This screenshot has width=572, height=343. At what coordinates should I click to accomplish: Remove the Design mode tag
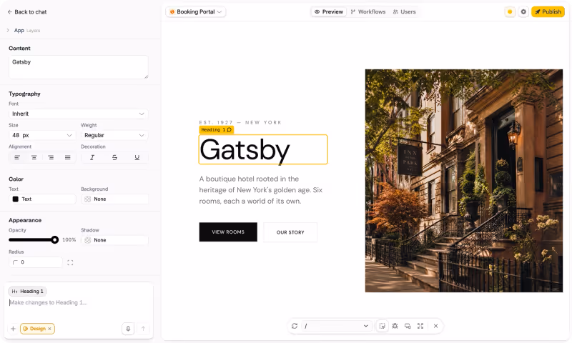click(x=49, y=329)
